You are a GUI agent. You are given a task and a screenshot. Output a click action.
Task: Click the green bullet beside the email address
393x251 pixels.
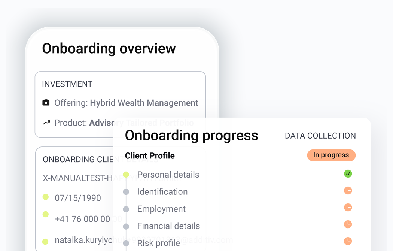[46, 242]
